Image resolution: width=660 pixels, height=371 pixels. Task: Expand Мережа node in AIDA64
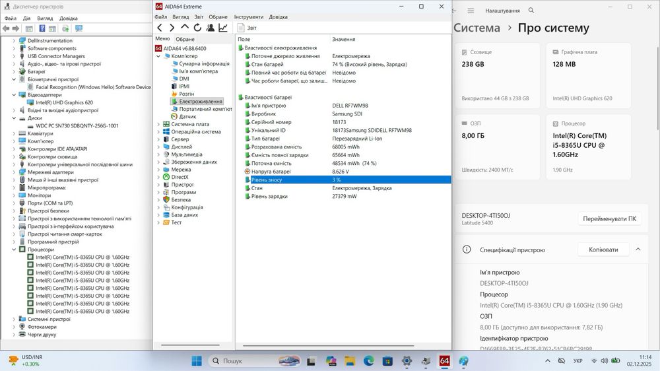click(158, 170)
